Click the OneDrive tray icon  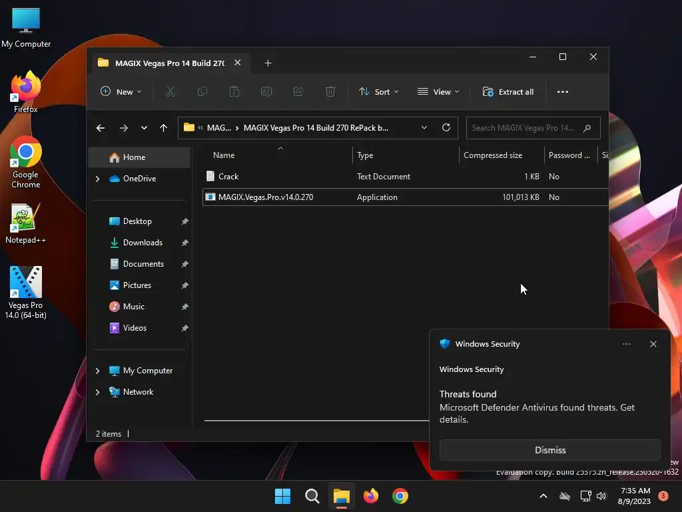tap(565, 496)
